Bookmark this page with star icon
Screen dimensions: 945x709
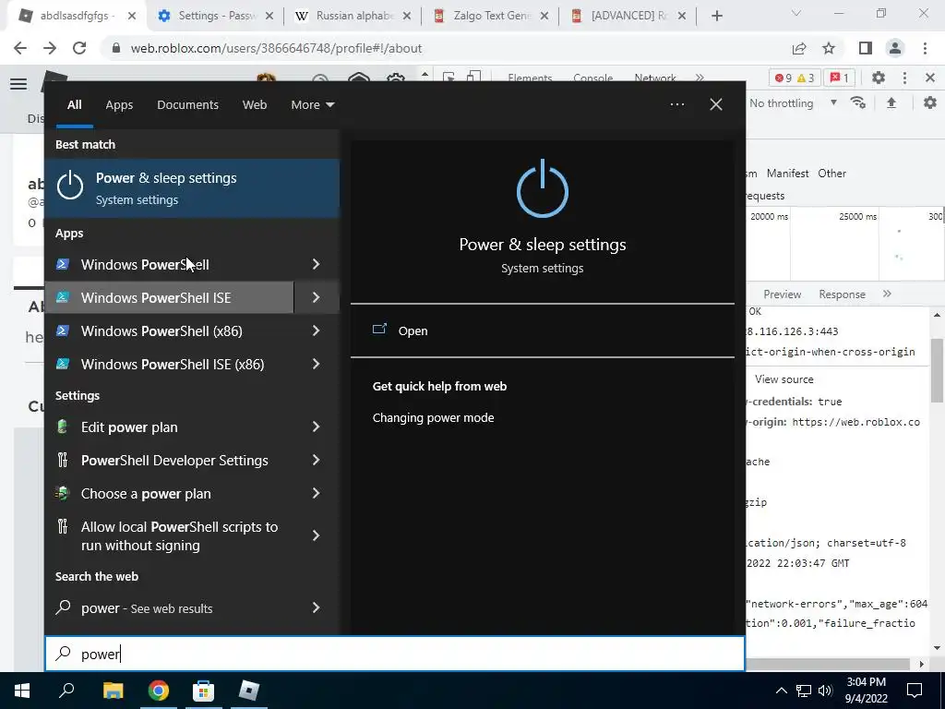click(x=829, y=48)
